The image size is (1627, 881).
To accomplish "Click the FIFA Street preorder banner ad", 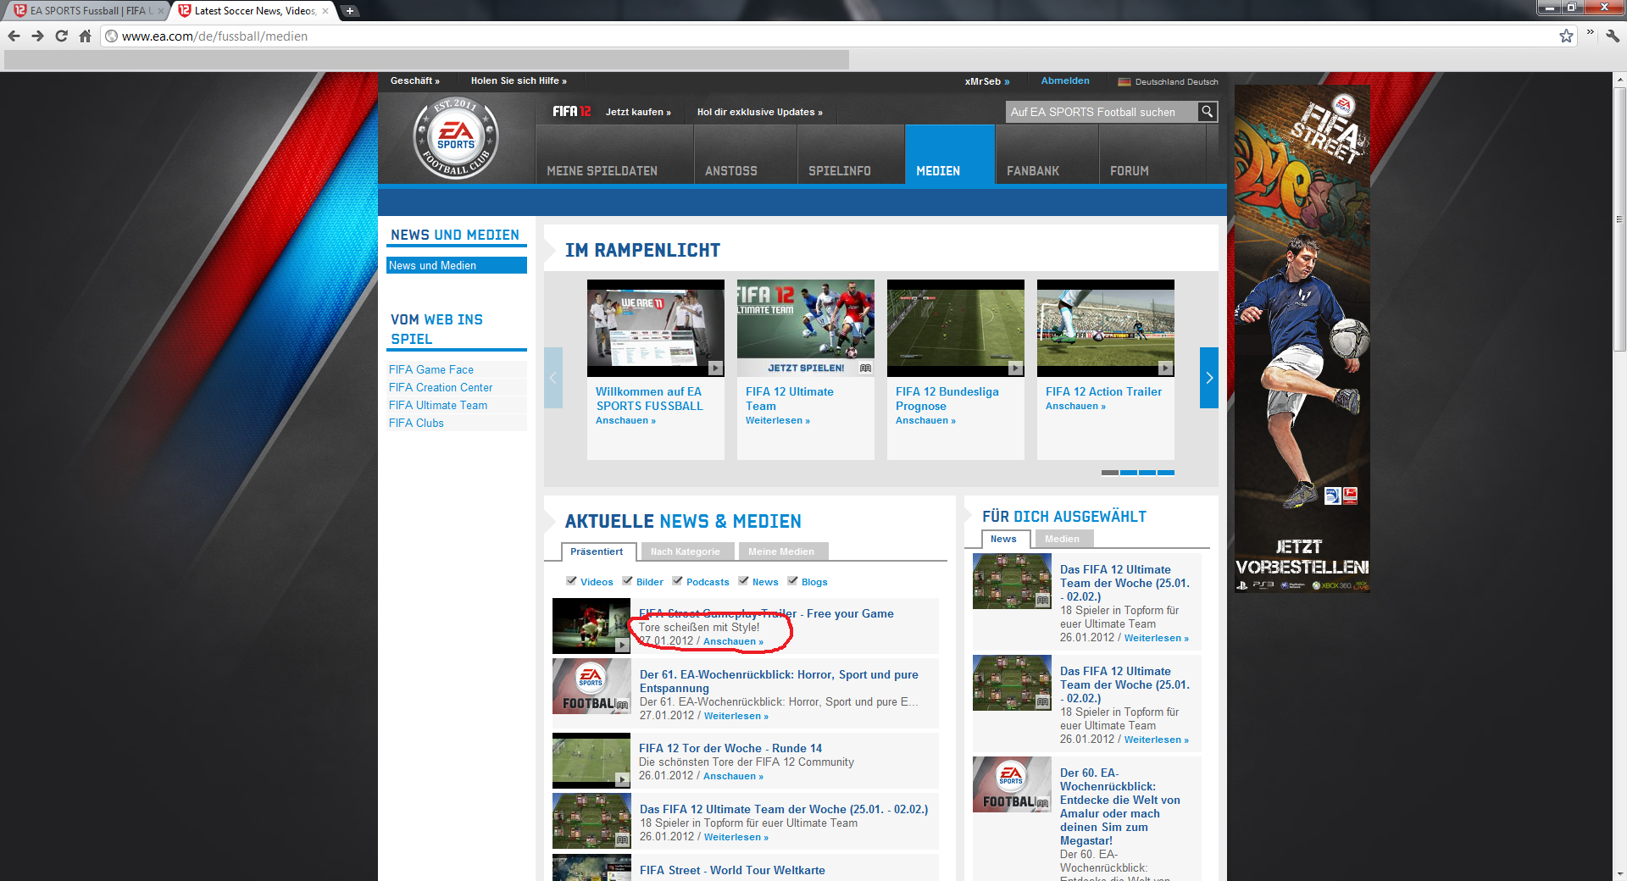I will click(x=1302, y=339).
